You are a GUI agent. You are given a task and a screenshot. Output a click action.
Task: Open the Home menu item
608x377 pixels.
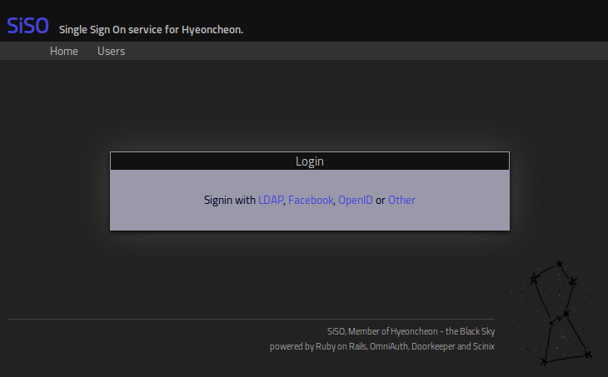[64, 52]
